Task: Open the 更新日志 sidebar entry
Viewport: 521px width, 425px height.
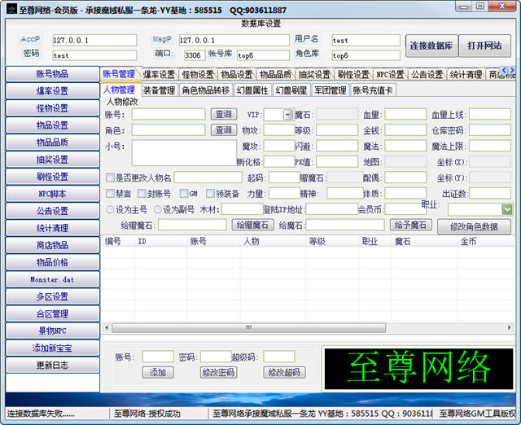Action: click(x=52, y=365)
